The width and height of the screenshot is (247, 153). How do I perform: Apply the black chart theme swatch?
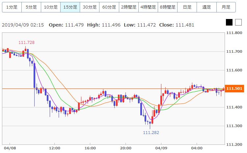[229, 22]
